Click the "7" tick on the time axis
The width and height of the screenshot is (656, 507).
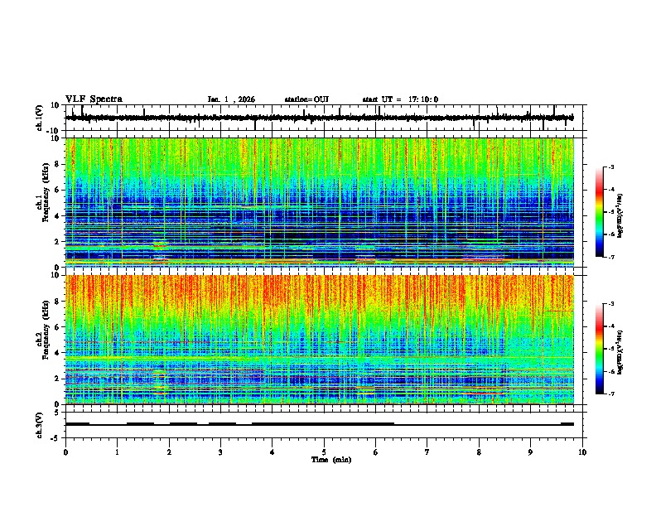click(427, 452)
